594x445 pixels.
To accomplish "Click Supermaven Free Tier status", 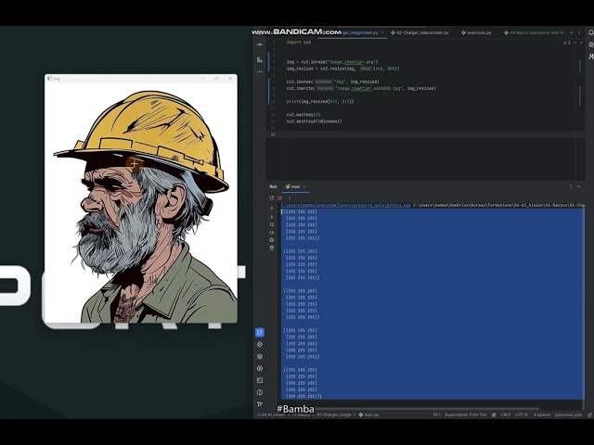I will click(466, 414).
